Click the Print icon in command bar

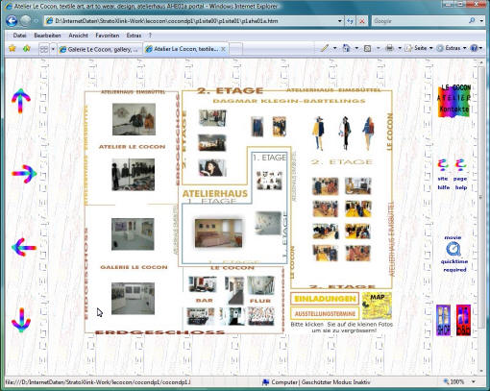pyautogui.click(x=389, y=48)
